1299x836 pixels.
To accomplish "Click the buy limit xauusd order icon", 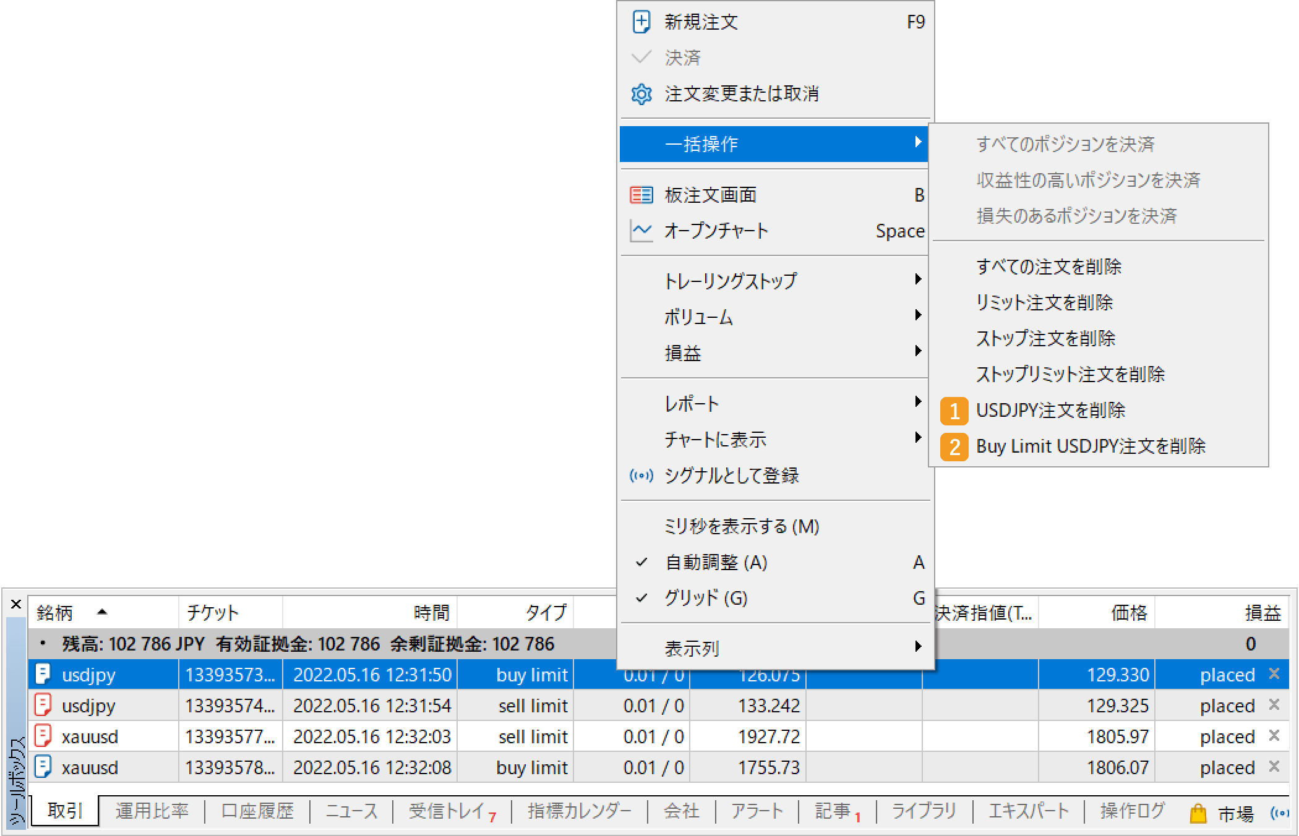I will (x=43, y=767).
